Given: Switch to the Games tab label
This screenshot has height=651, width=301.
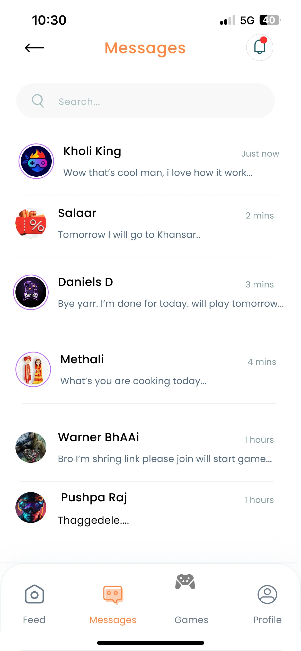Looking at the screenshot, I should point(191,620).
